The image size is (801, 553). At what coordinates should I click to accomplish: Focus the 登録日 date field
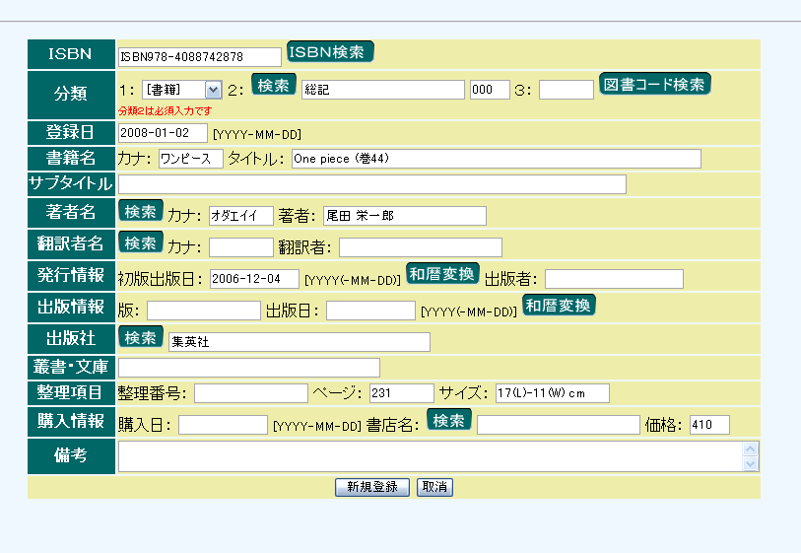coord(163,133)
